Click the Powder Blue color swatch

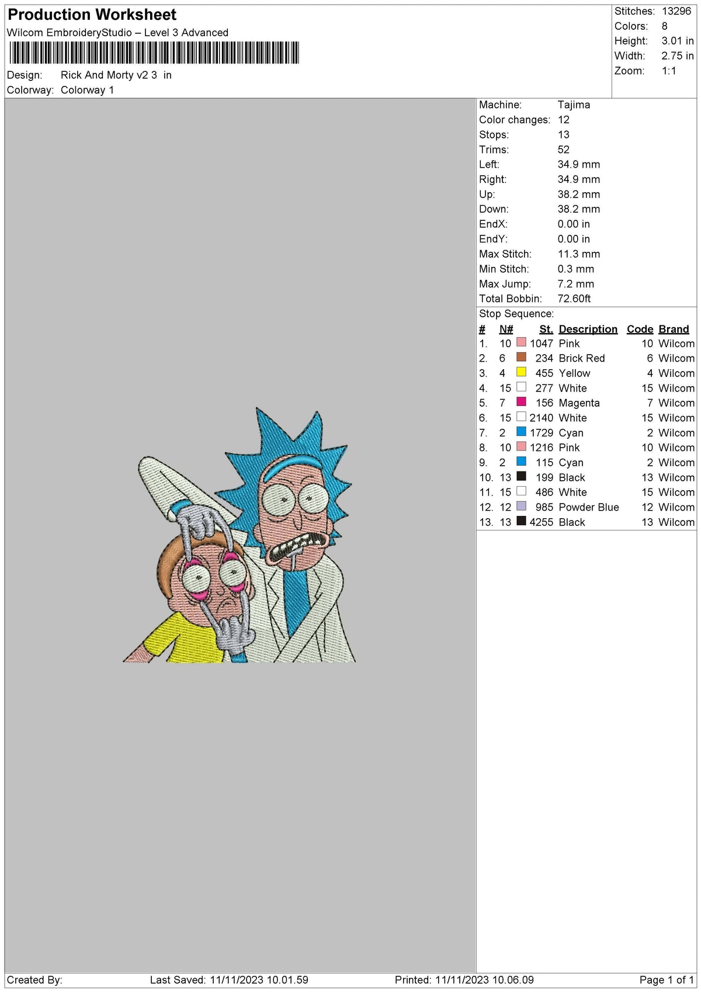(x=521, y=506)
